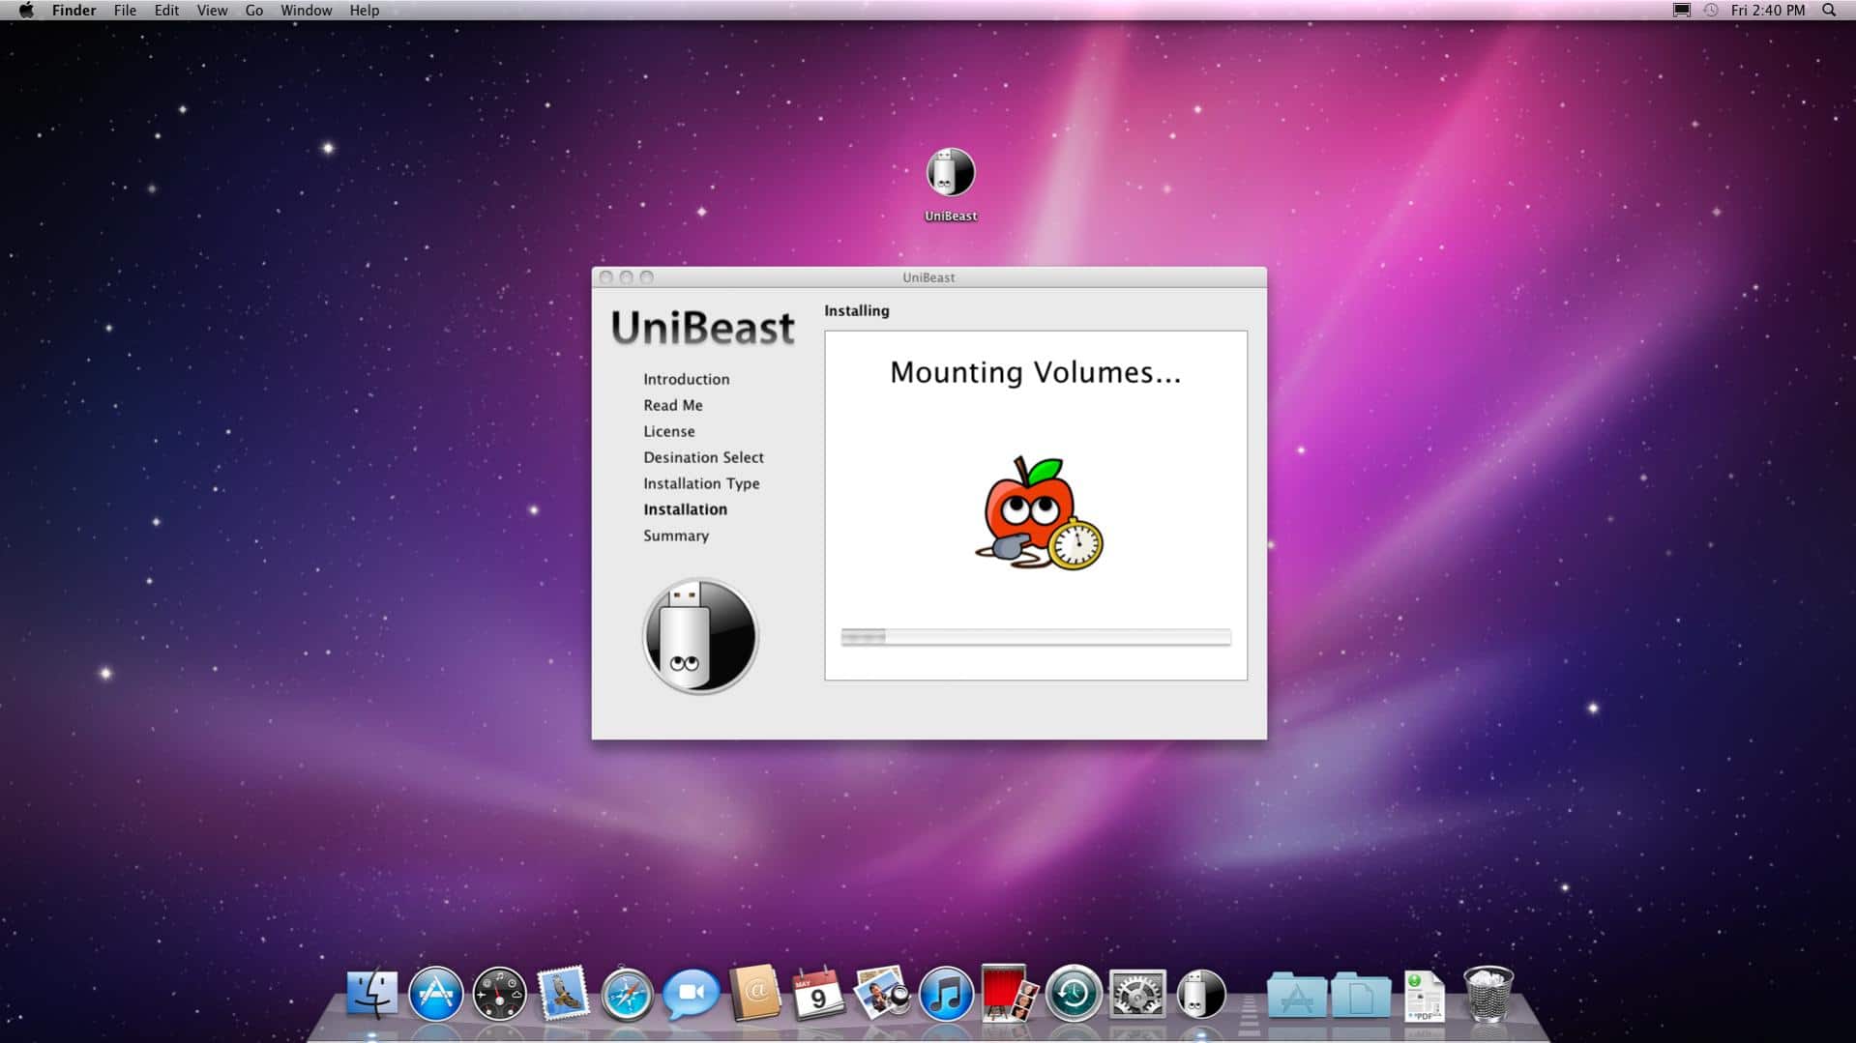Open the Trash in the Dock
The height and width of the screenshot is (1043, 1856).
tap(1488, 994)
